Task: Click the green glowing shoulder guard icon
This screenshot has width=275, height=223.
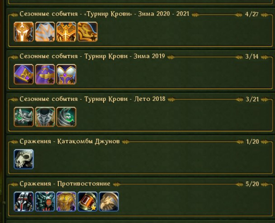Action: click(66, 117)
